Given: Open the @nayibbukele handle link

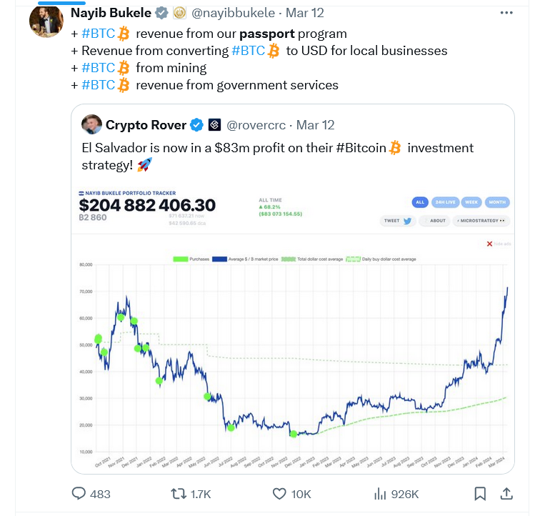Looking at the screenshot, I should pyautogui.click(x=234, y=14).
